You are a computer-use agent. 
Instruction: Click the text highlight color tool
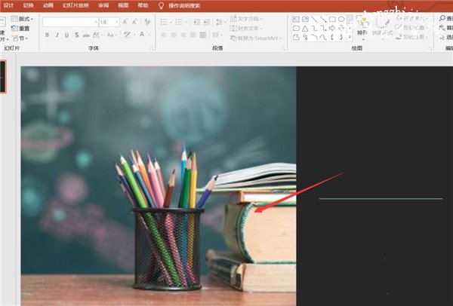coord(128,35)
